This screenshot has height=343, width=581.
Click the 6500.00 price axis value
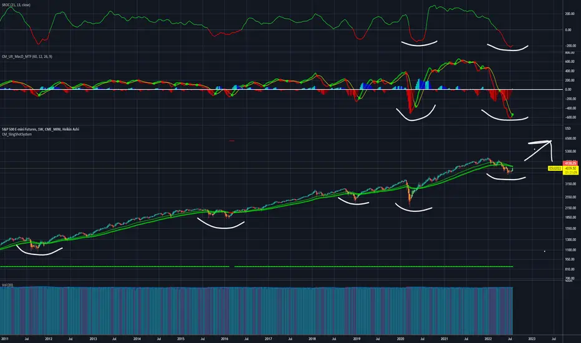tap(570, 138)
